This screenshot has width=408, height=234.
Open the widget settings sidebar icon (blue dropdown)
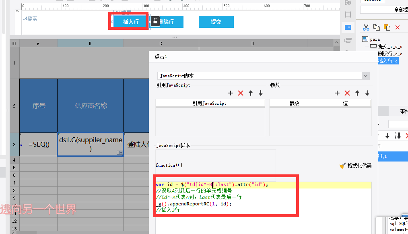coord(348,27)
